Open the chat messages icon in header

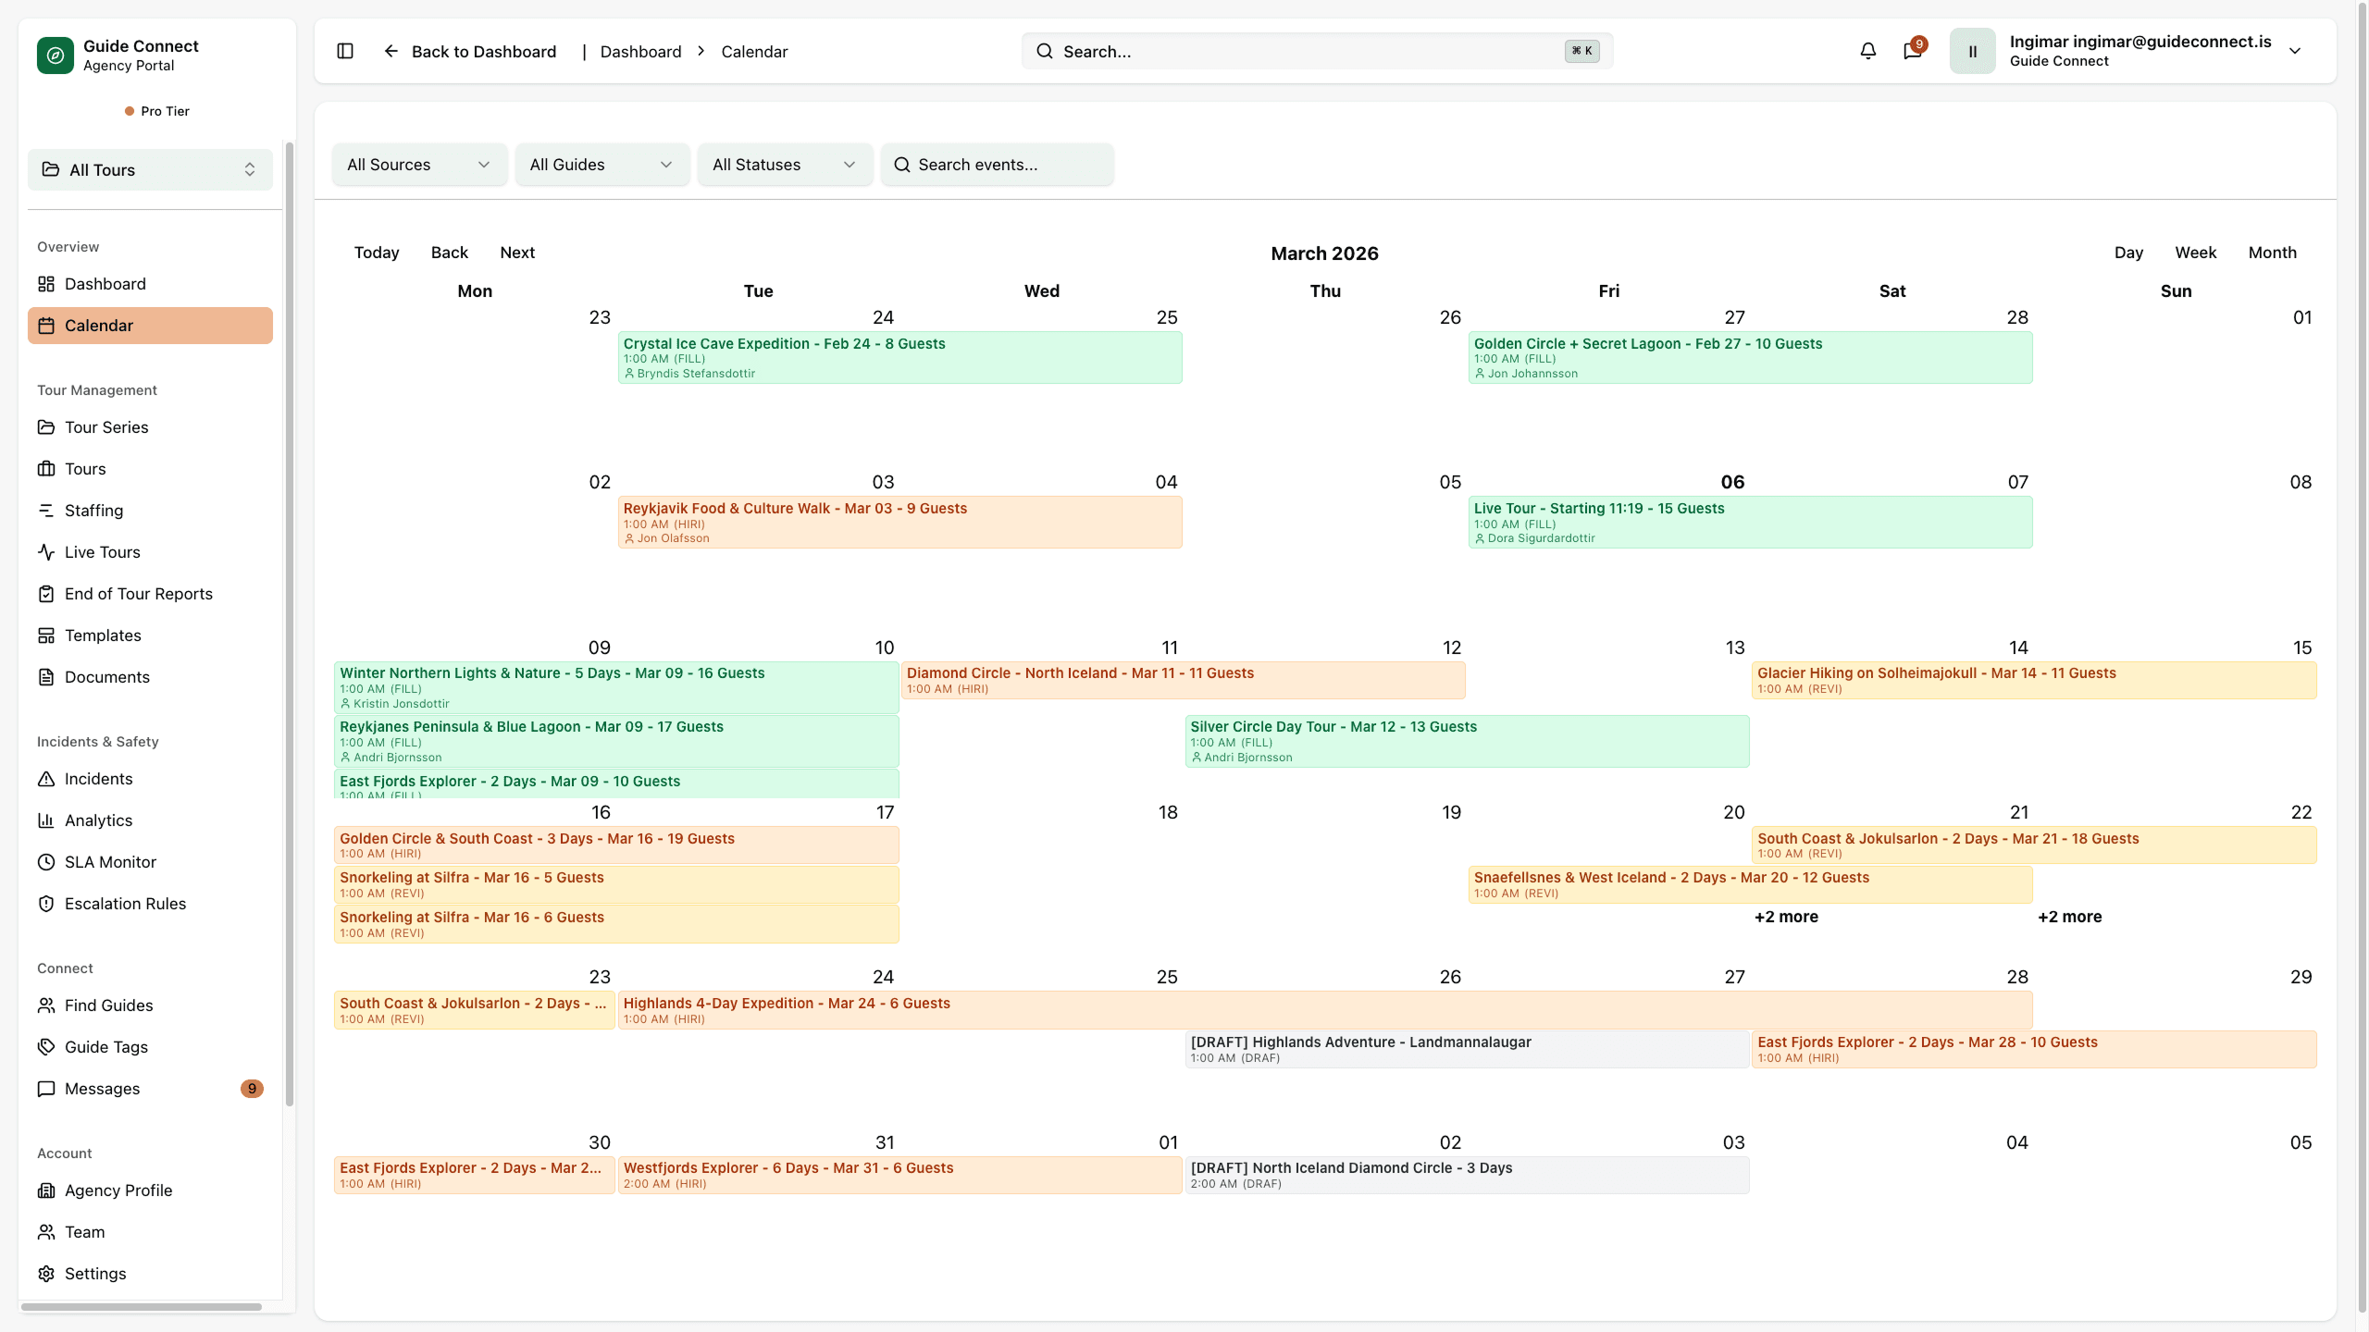[x=1912, y=51]
